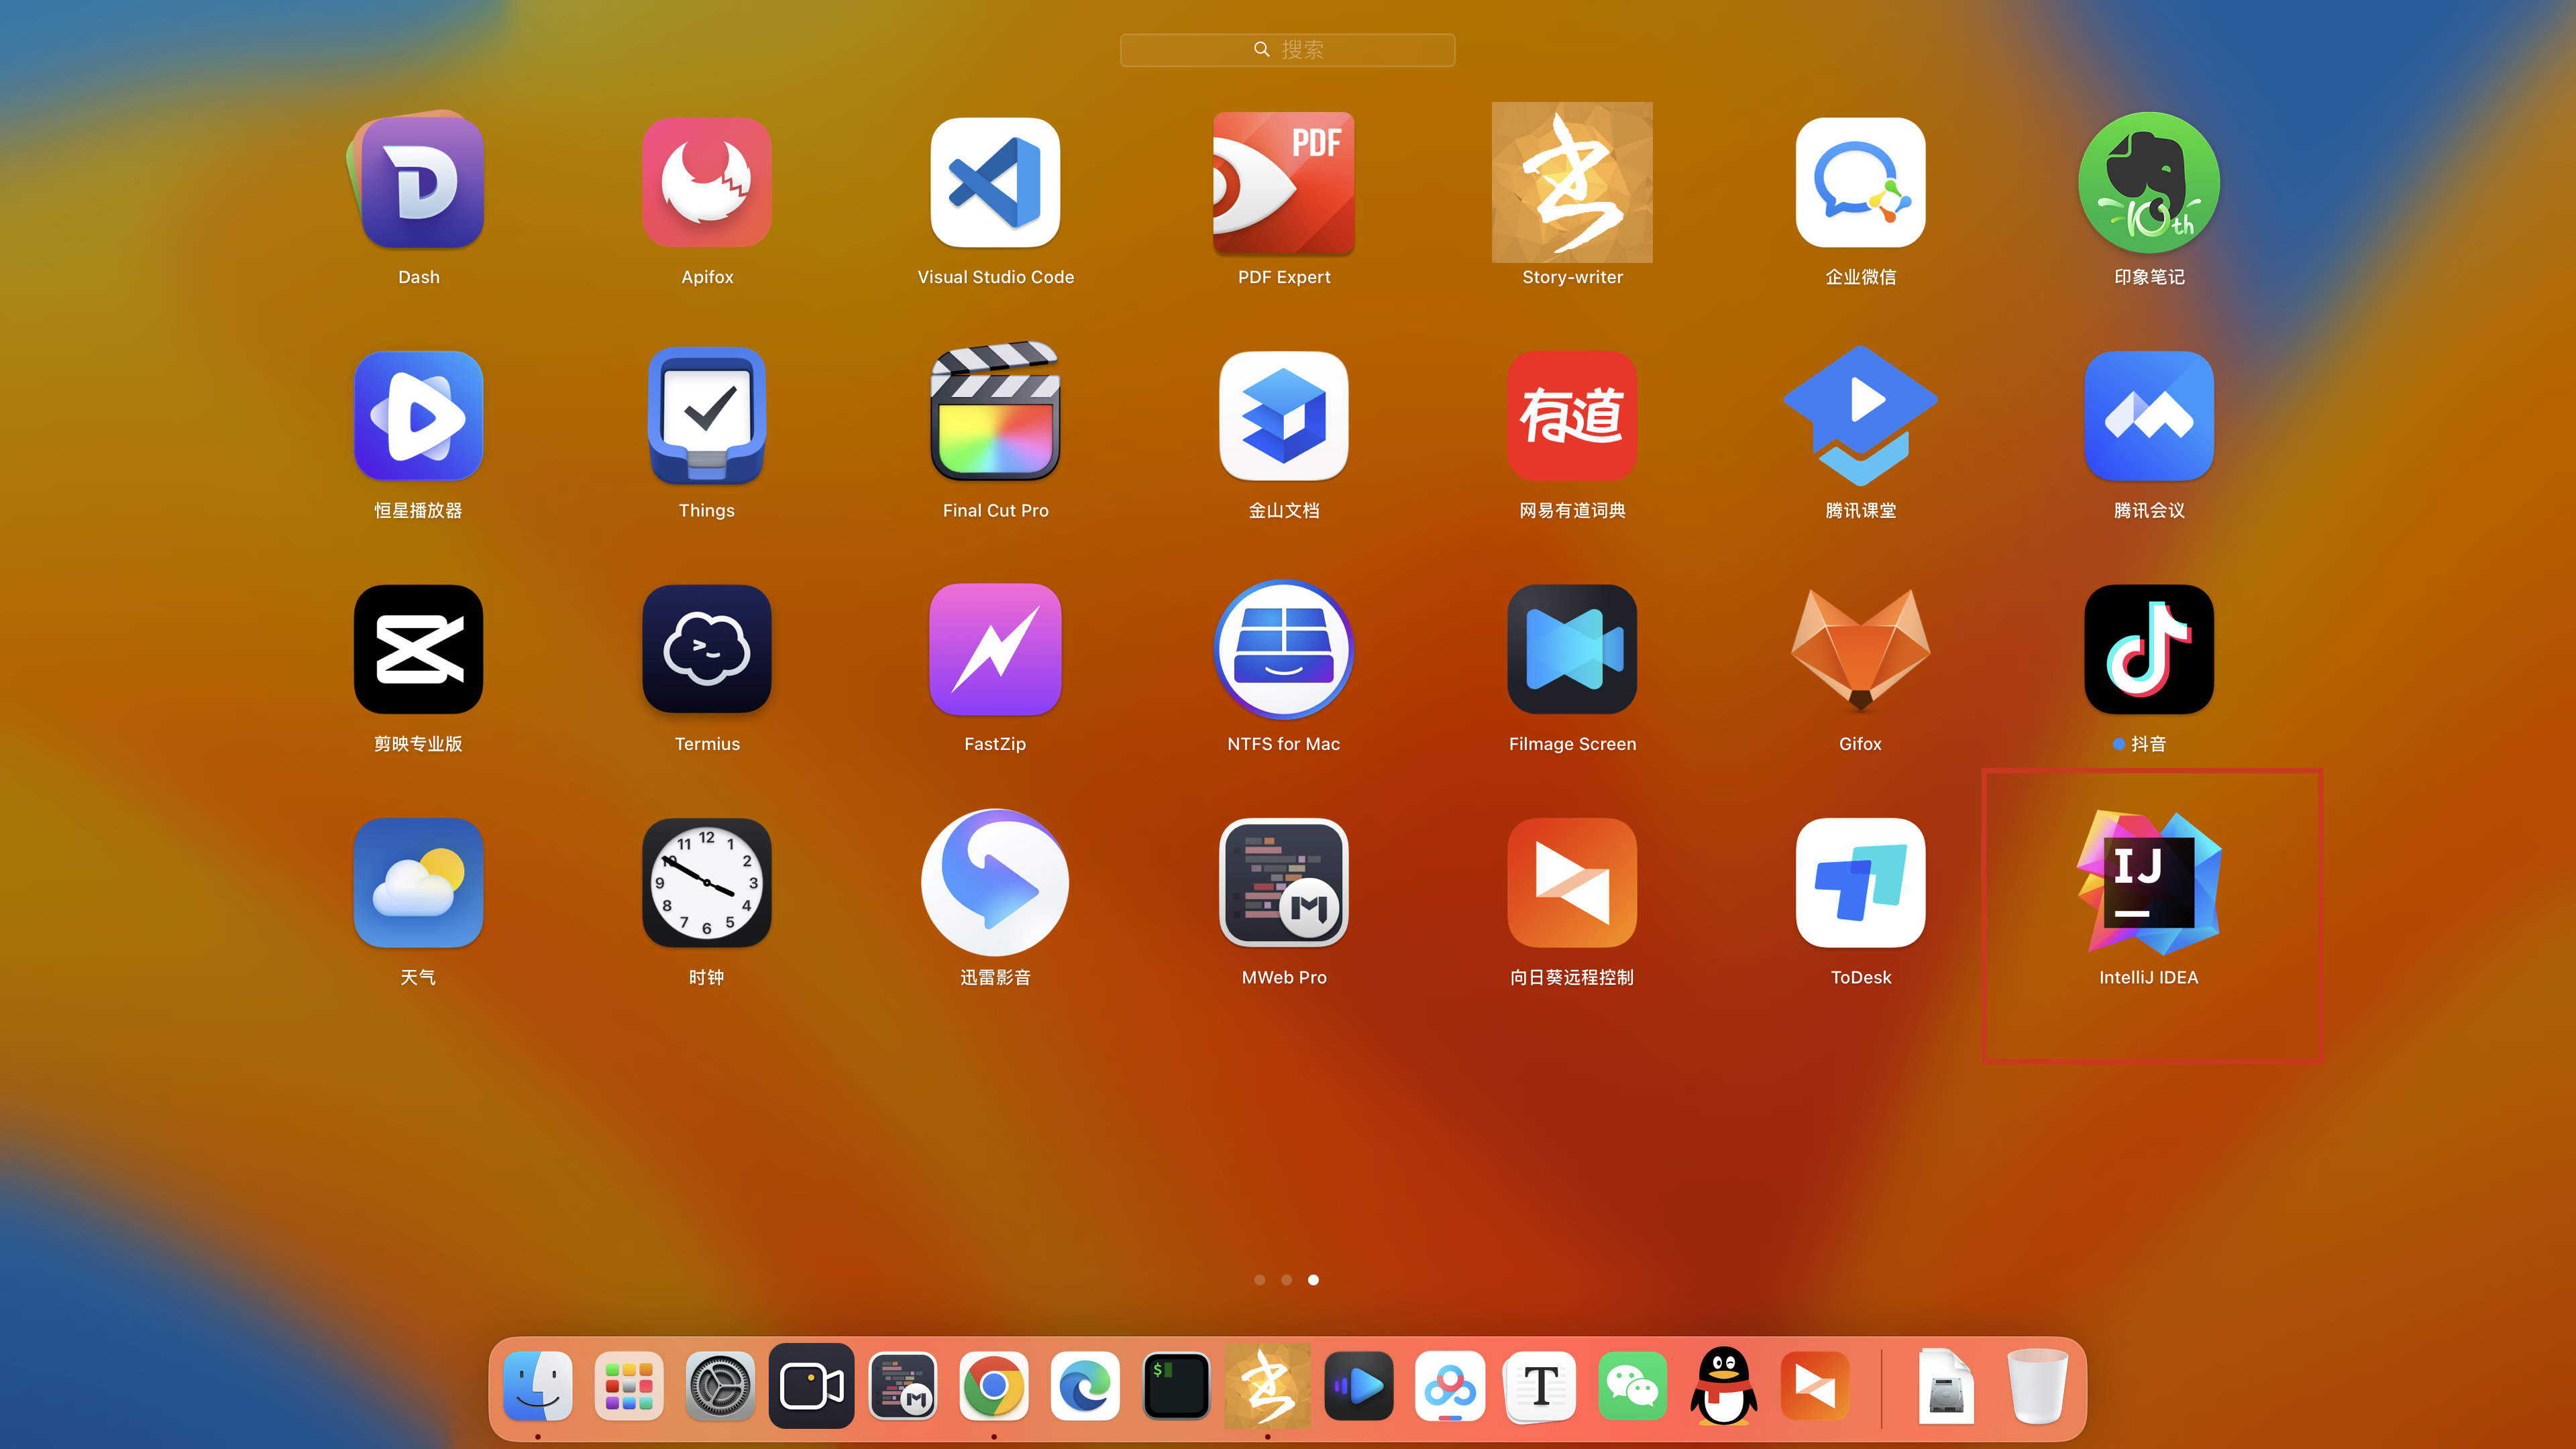Open Termius app
The height and width of the screenshot is (1449, 2576).
707,649
